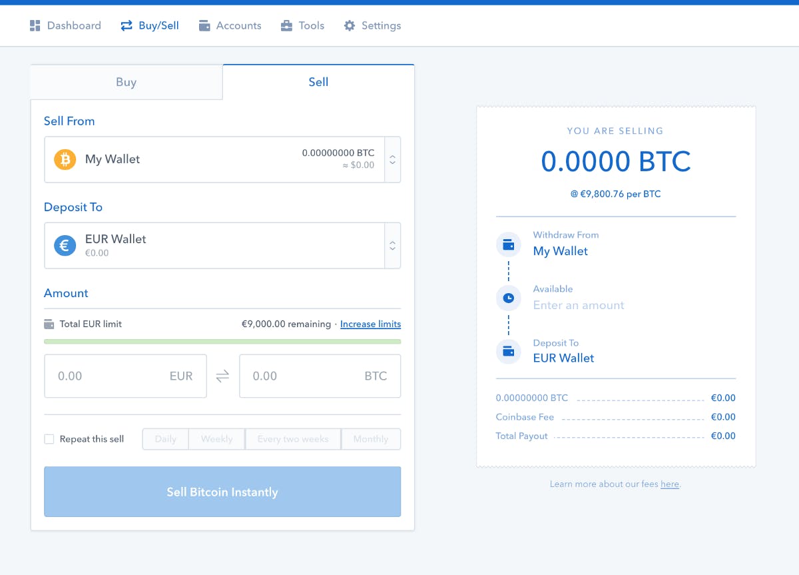
Task: Click the Bitcoin coin icon in My Wallet
Action: [x=65, y=159]
